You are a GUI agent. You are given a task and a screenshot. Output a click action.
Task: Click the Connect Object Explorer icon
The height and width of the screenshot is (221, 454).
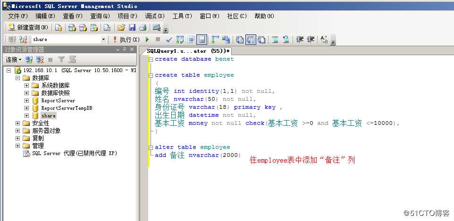click(x=29, y=59)
